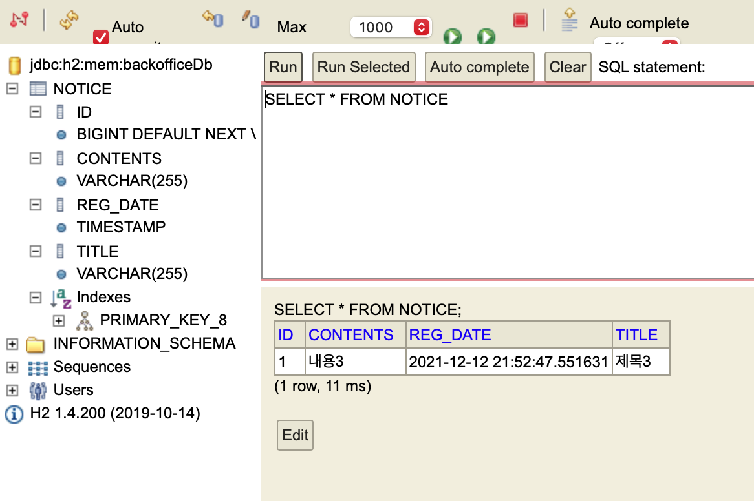Screen dimensions: 754x501
Task: Click the first green Run toolbar icon
Action: tap(452, 36)
